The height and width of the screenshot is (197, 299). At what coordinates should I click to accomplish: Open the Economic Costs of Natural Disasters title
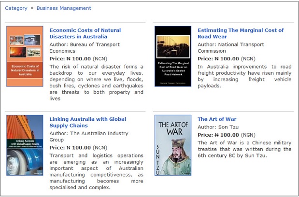85,33
